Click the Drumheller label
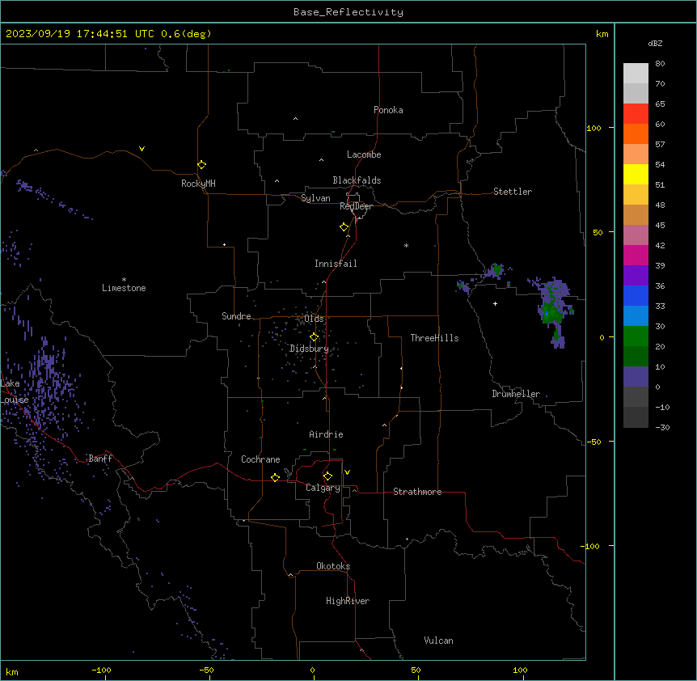697x681 pixels. pyautogui.click(x=516, y=394)
